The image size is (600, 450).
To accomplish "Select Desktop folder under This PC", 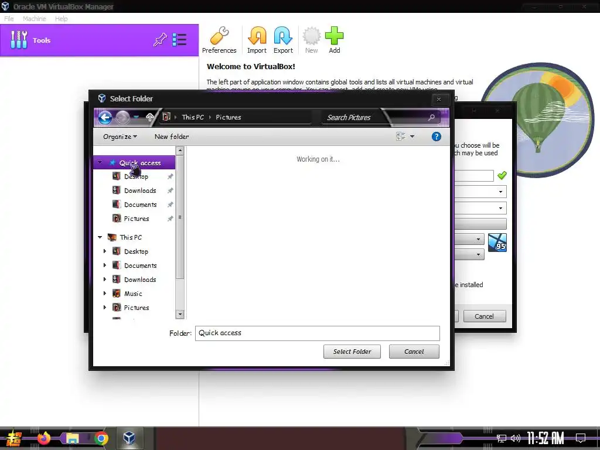I will (x=136, y=251).
